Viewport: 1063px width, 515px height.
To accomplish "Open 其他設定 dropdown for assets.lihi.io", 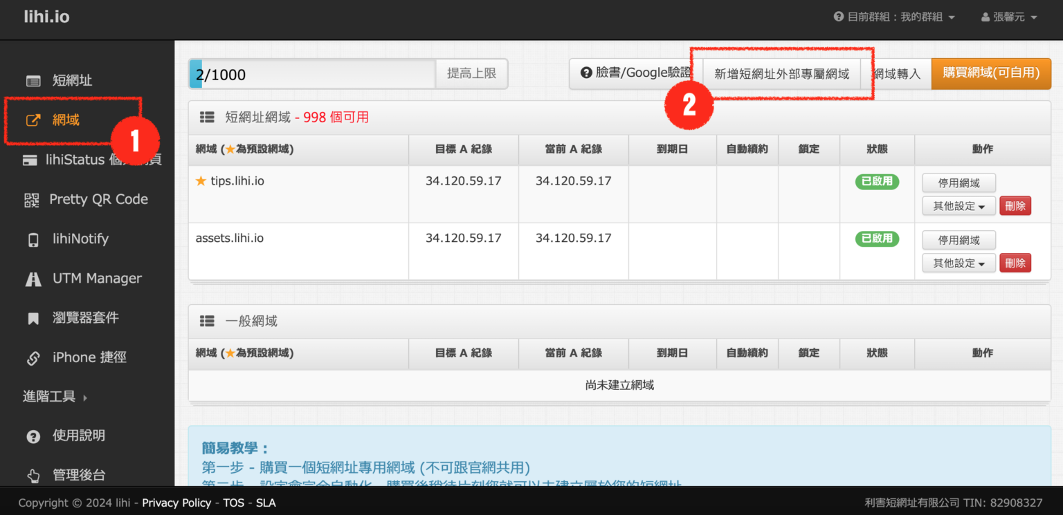I will coord(958,263).
